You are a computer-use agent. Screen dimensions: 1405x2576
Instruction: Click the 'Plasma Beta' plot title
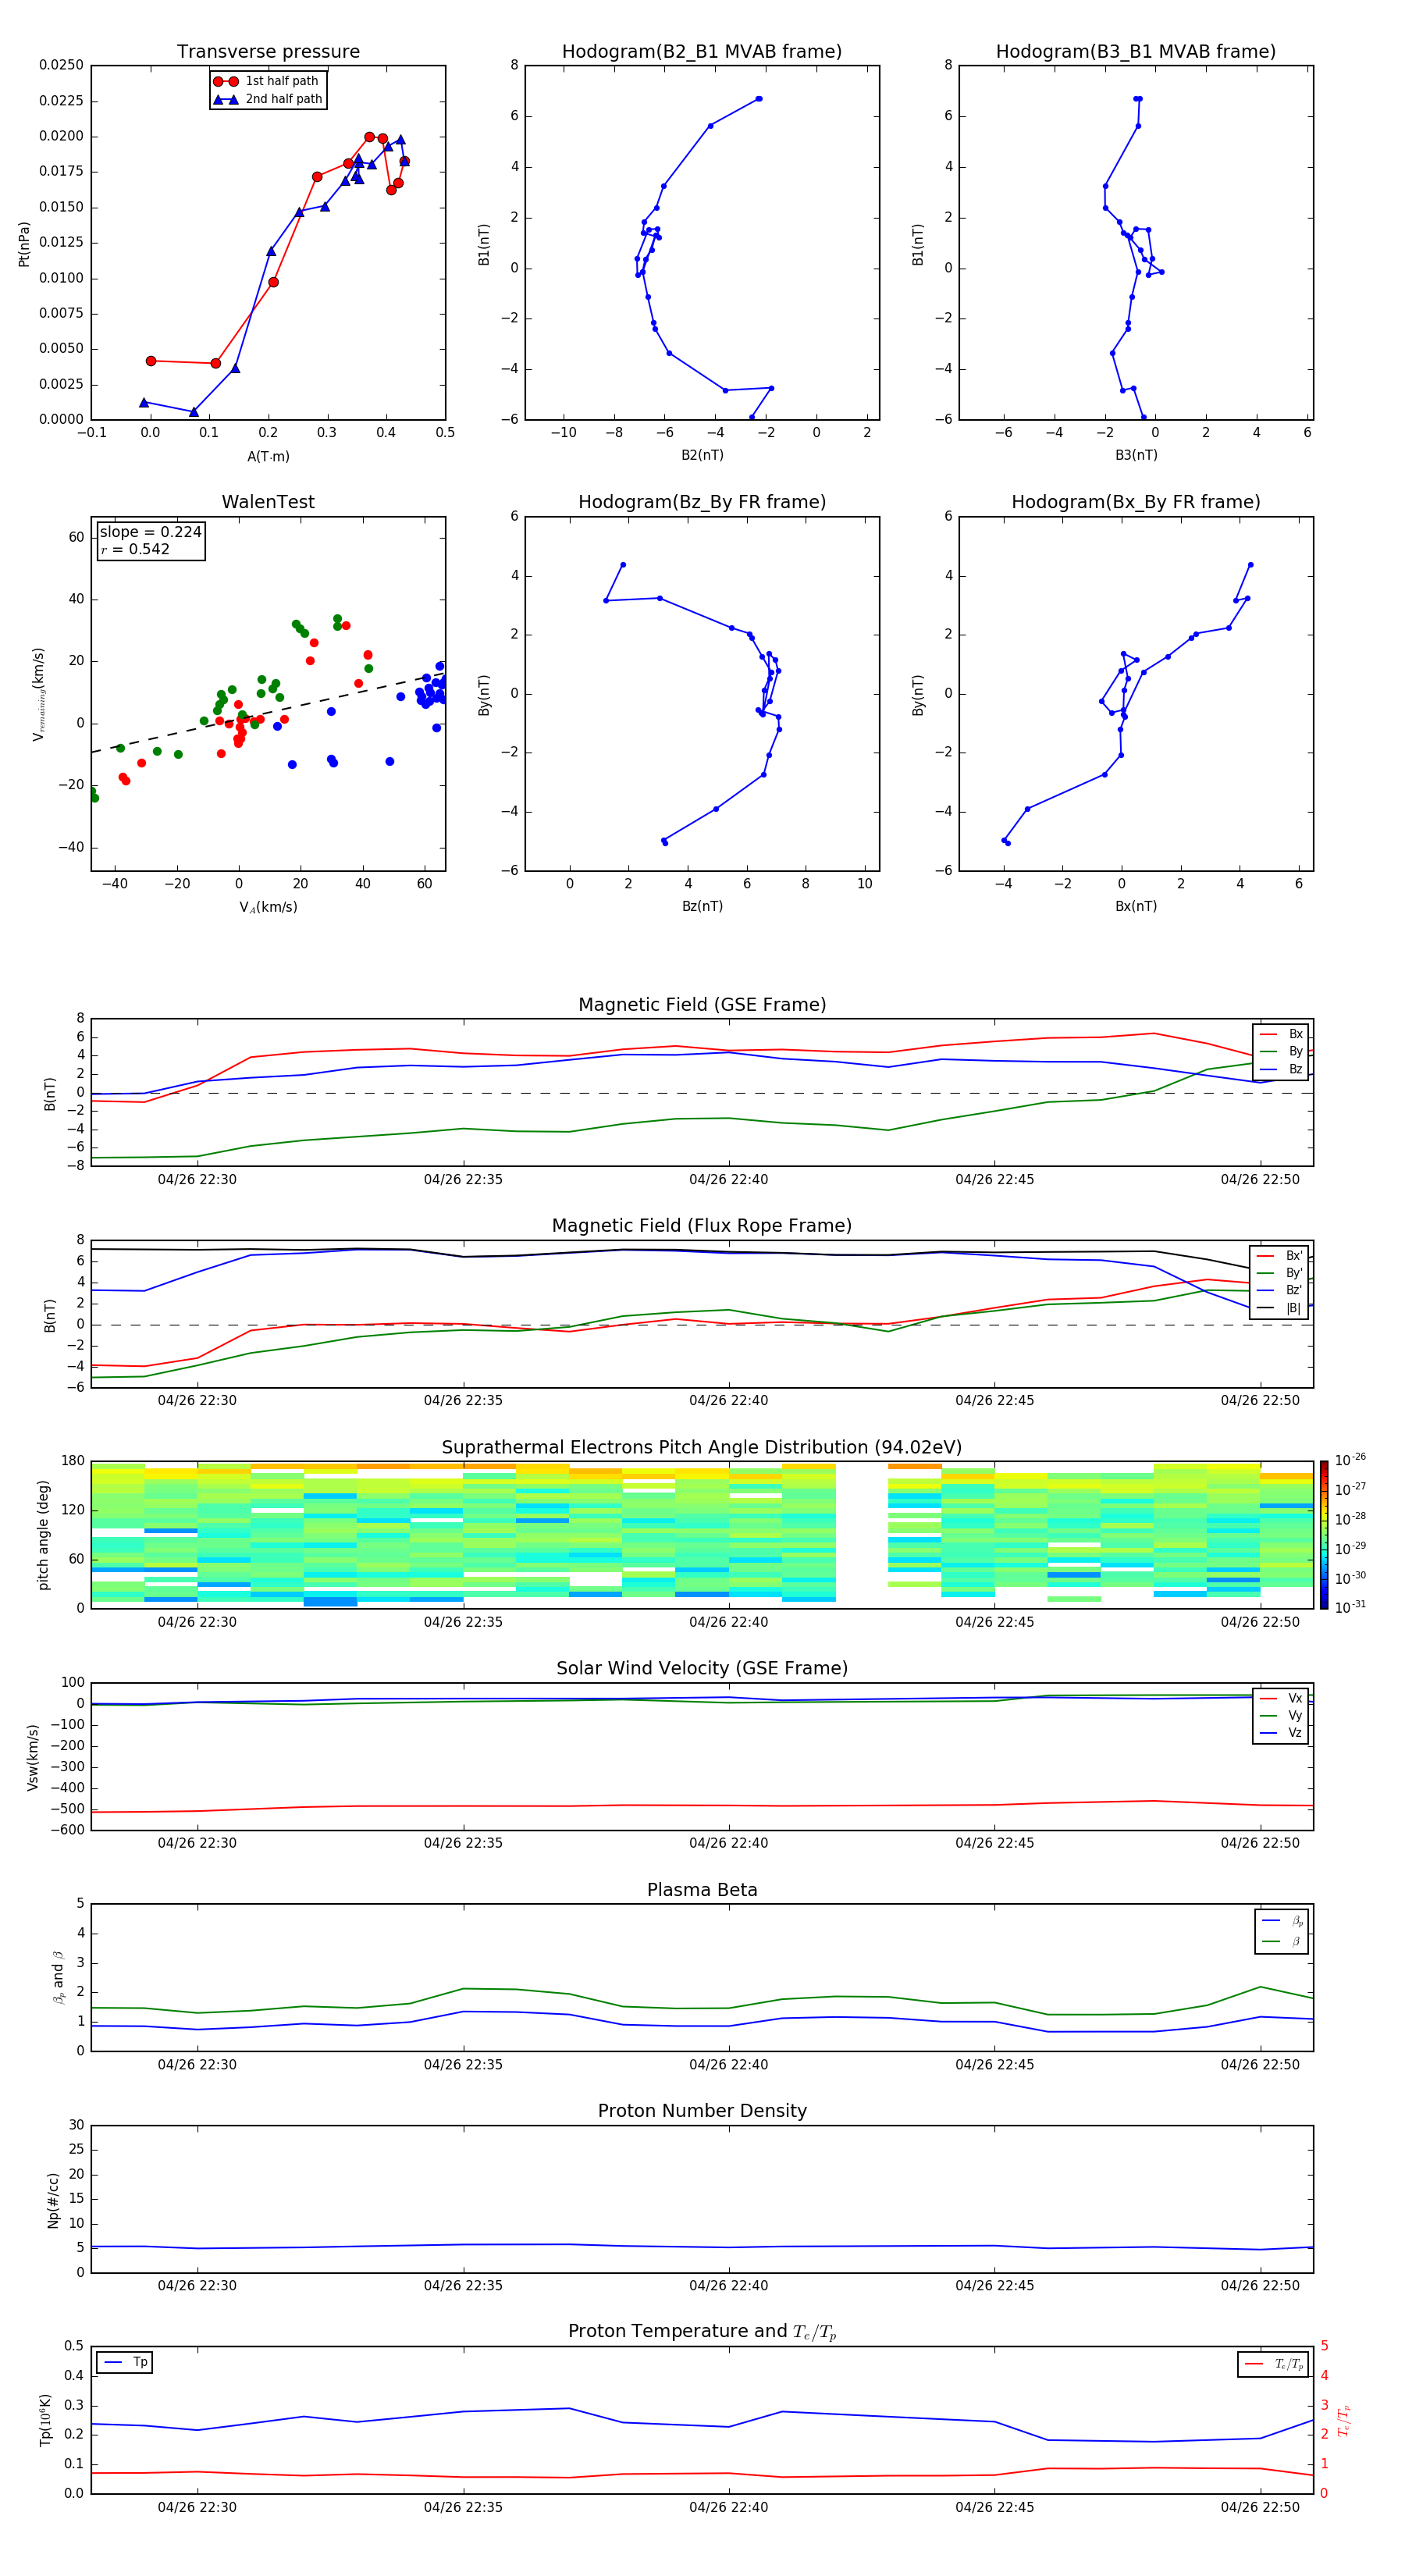tap(702, 1891)
